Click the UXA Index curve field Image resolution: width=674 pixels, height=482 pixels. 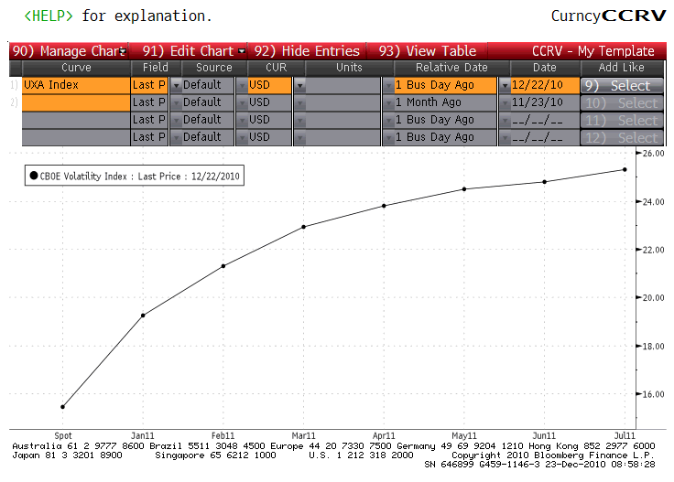76,85
